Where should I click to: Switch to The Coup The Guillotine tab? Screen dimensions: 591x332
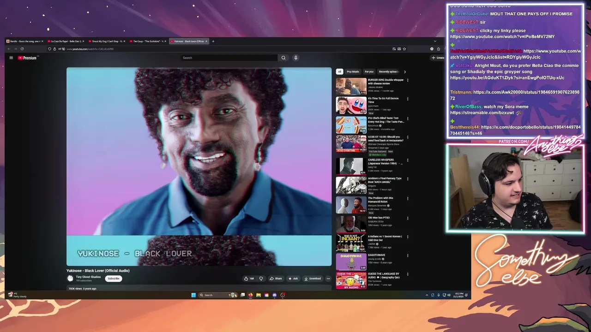pyautogui.click(x=148, y=41)
